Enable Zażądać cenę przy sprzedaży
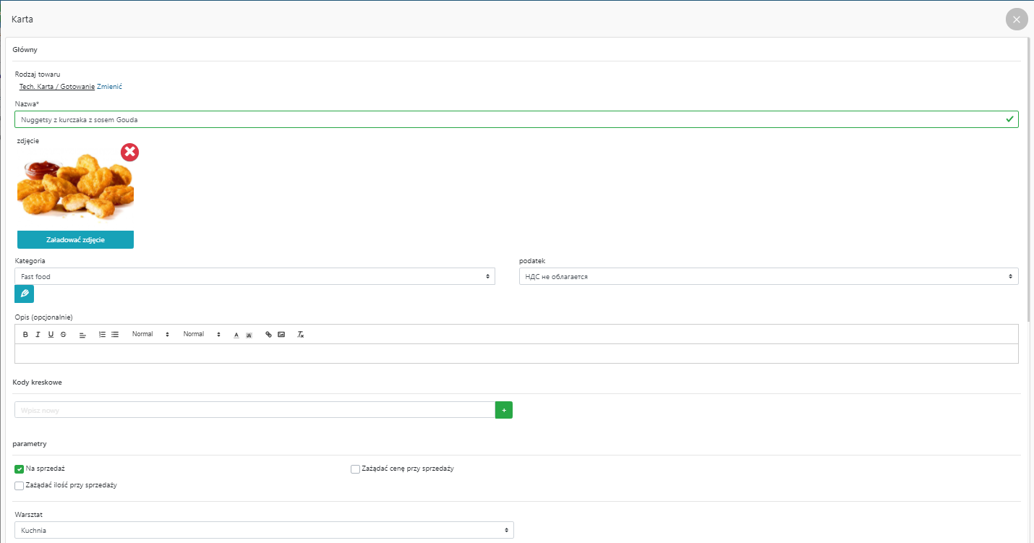 pyautogui.click(x=355, y=469)
